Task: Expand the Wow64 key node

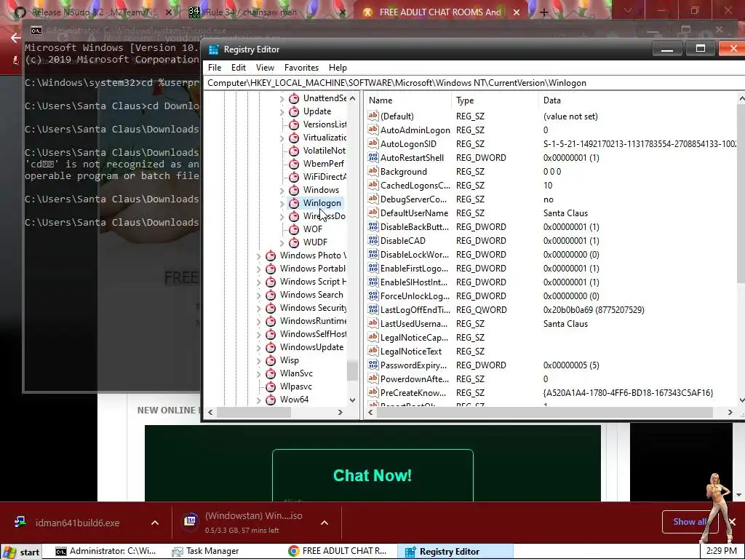Action: pos(258,400)
